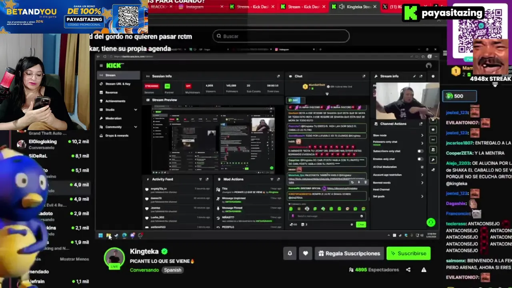Click Host Channel action

tap(381, 189)
